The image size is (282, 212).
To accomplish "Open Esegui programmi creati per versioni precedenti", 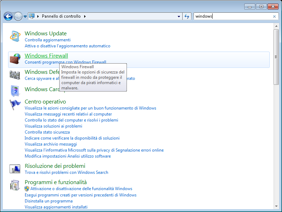I will tap(81, 195).
